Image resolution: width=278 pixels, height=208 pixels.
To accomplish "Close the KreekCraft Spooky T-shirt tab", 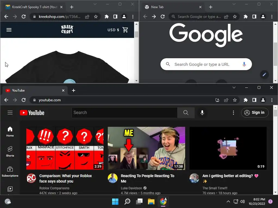I will tap(61, 7).
